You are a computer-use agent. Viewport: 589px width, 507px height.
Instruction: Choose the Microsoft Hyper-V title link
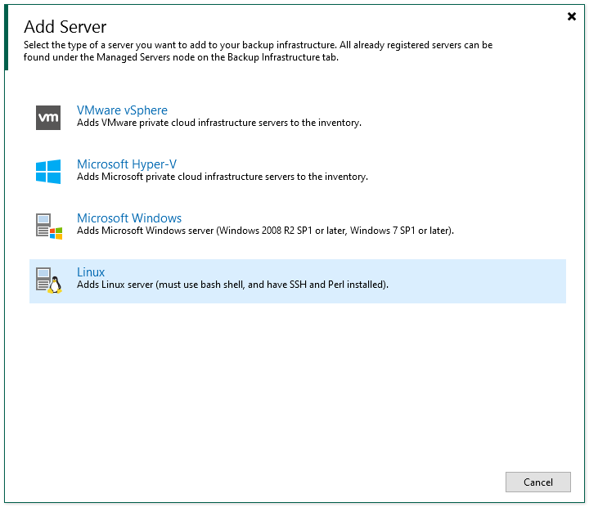click(126, 164)
